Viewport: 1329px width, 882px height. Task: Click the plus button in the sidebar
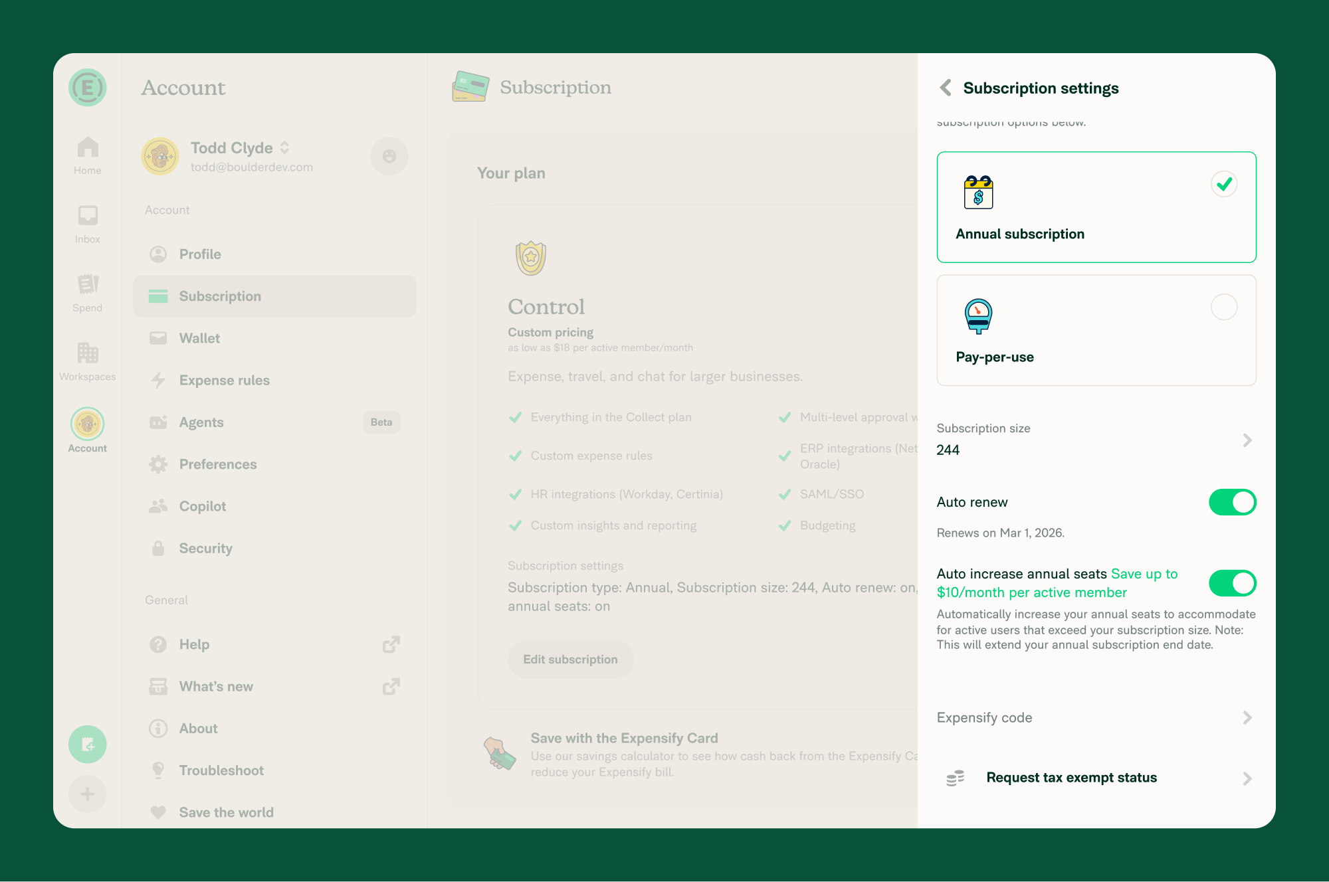tap(88, 794)
